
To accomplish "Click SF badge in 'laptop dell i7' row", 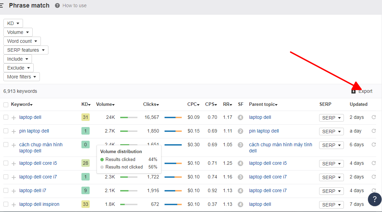I will point(240,191).
